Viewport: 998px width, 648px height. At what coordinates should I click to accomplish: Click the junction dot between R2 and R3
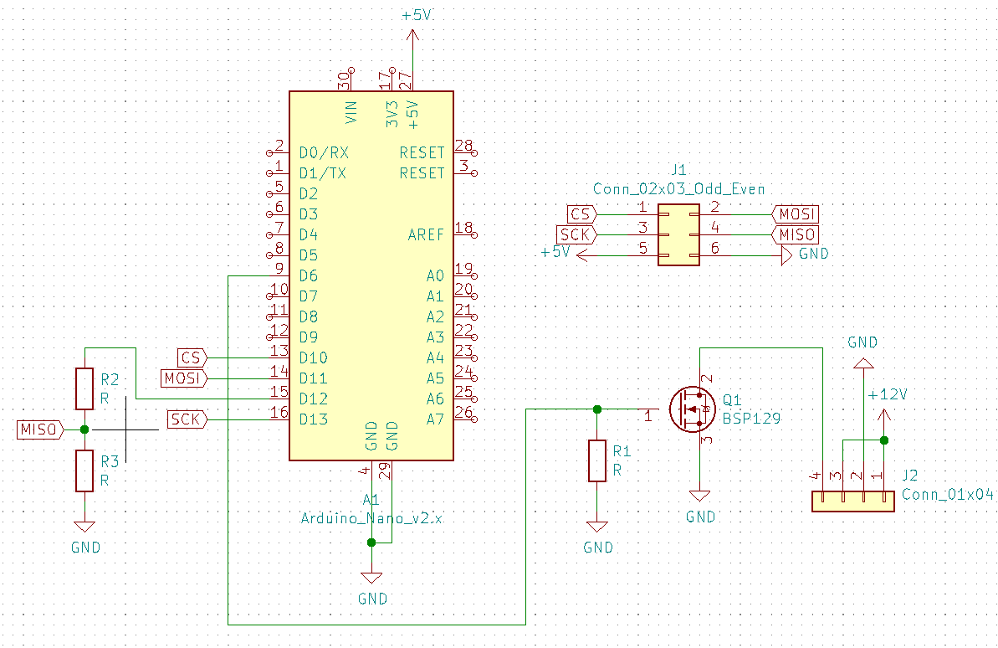click(x=84, y=429)
